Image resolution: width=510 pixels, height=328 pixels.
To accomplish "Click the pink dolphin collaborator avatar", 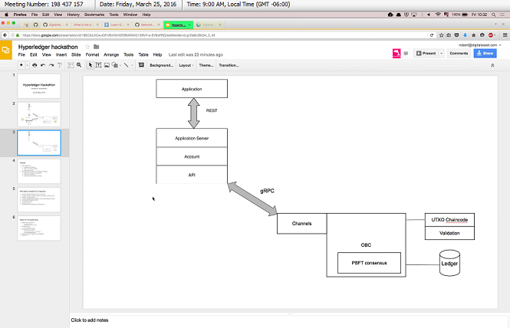I will click(x=396, y=54).
